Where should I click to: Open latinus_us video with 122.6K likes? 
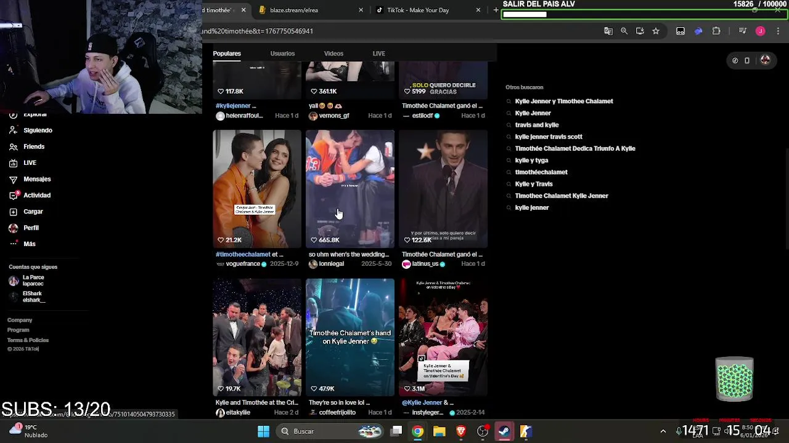tap(443, 188)
